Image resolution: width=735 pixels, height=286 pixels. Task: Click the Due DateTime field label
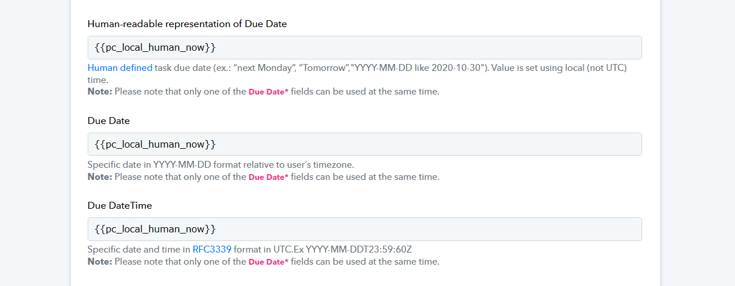120,205
